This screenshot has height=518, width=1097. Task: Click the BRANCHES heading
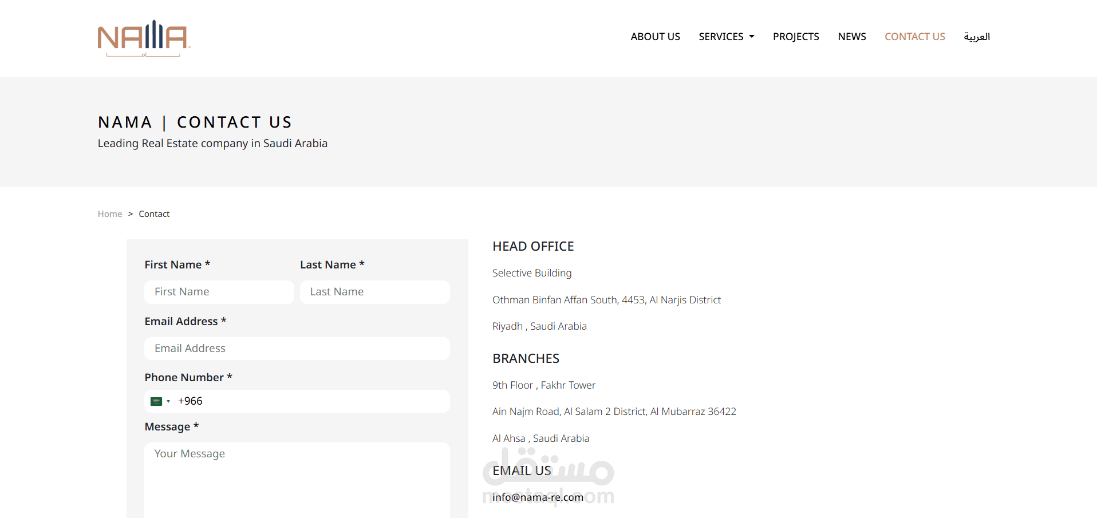(526, 358)
